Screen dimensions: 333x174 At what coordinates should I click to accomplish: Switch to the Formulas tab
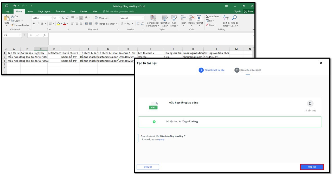(60, 11)
